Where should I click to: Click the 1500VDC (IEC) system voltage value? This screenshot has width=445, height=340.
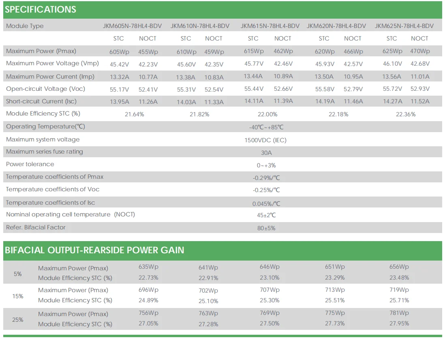click(x=266, y=140)
